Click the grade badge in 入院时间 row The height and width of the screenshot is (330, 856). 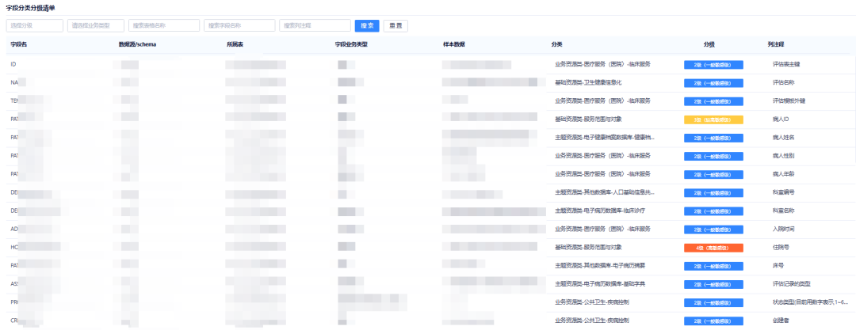coord(713,229)
